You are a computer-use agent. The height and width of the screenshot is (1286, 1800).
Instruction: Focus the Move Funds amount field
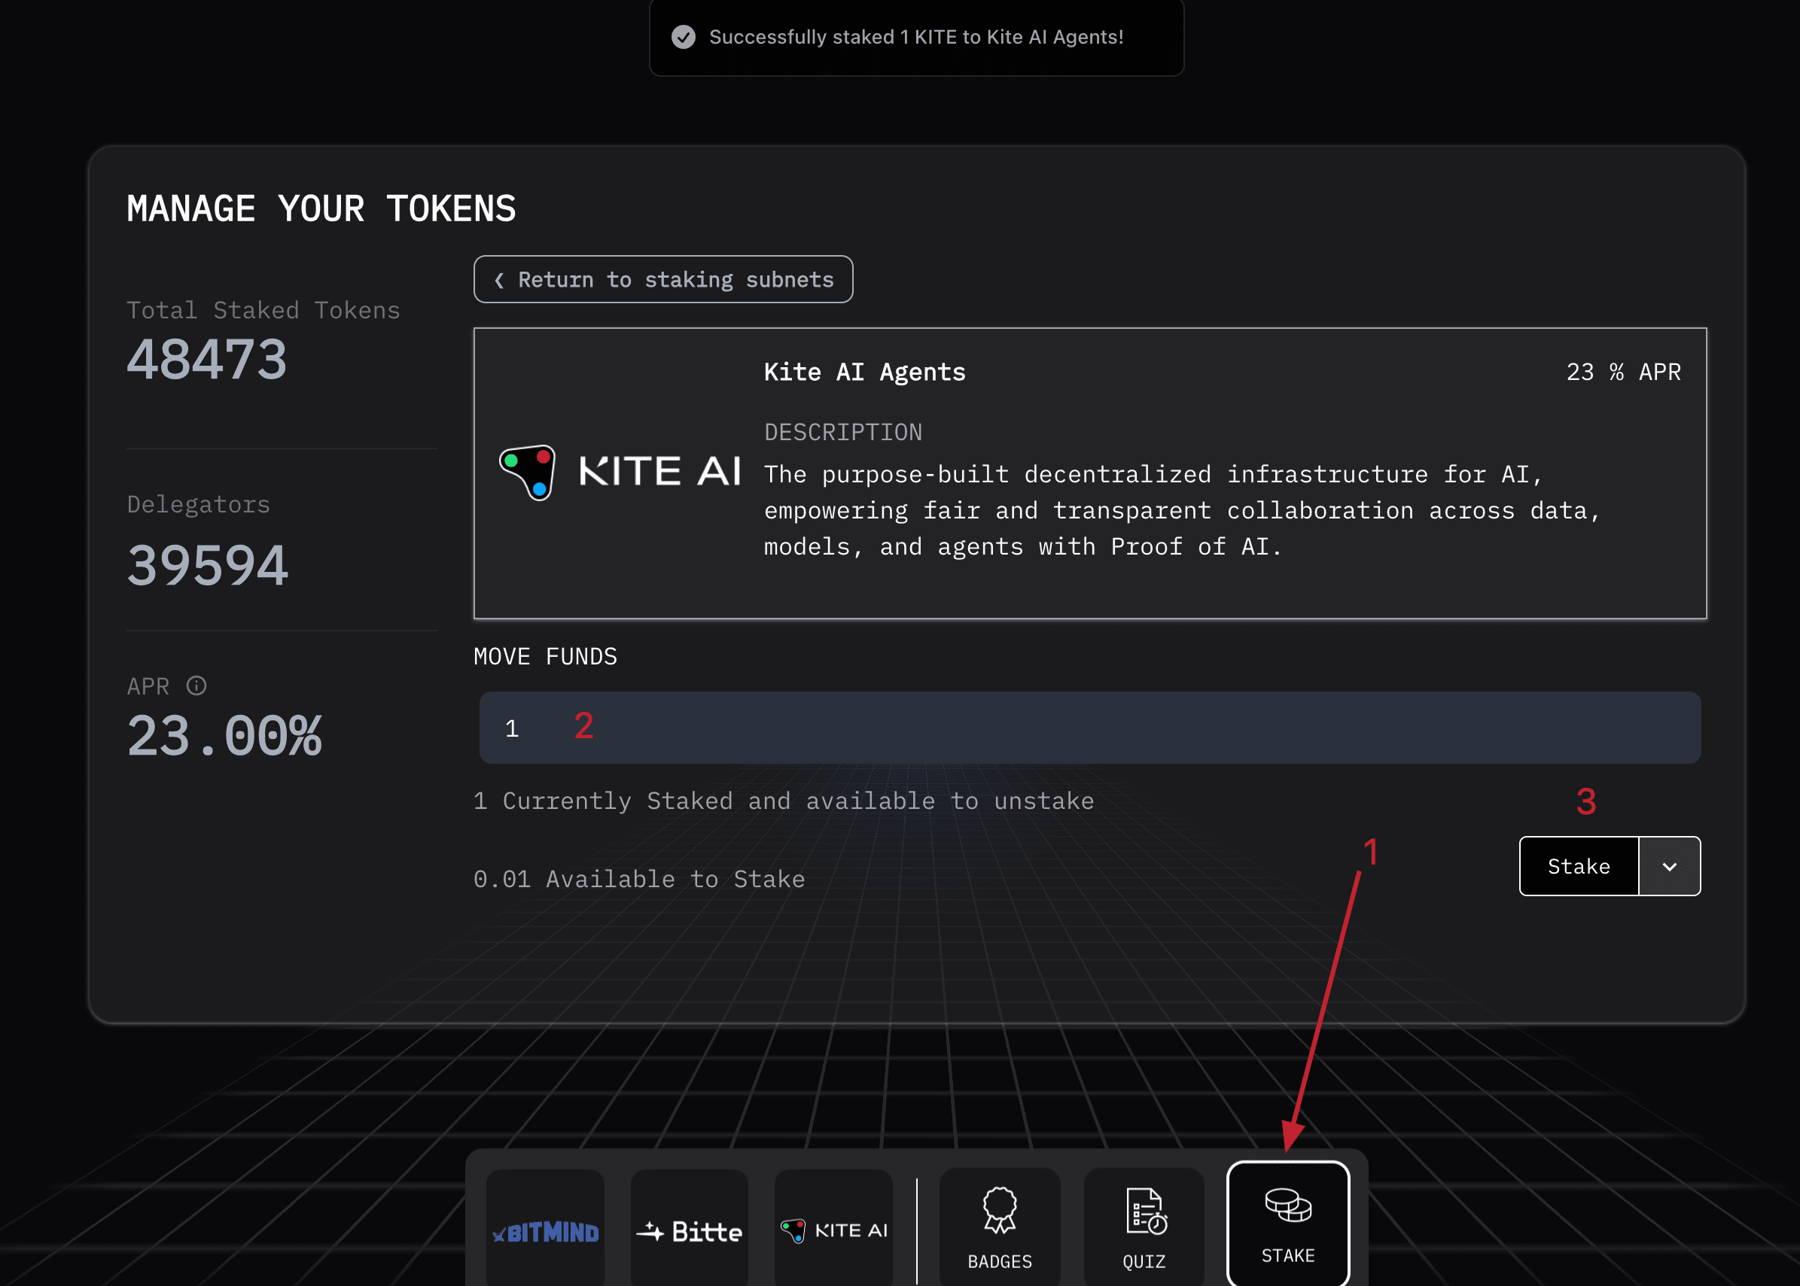coord(1089,728)
